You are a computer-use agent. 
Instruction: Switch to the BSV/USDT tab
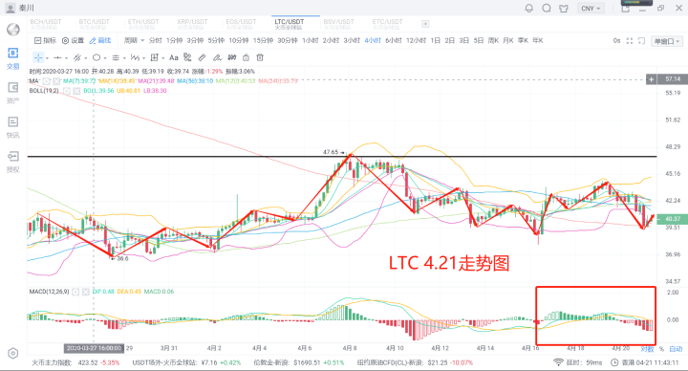(x=338, y=24)
